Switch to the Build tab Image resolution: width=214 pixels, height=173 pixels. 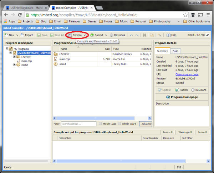(x=175, y=51)
